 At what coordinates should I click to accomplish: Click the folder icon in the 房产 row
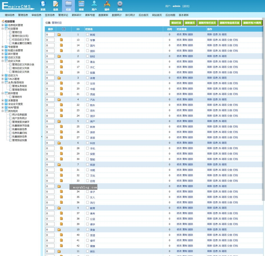pyautogui.click(x=59, y=121)
